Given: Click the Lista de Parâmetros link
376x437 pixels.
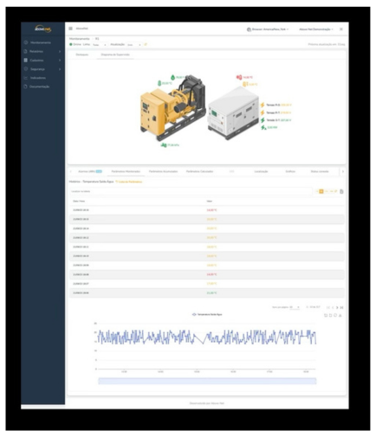Looking at the screenshot, I should pos(129,182).
